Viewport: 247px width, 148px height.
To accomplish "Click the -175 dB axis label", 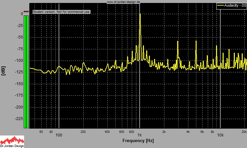I will coord(19,95).
